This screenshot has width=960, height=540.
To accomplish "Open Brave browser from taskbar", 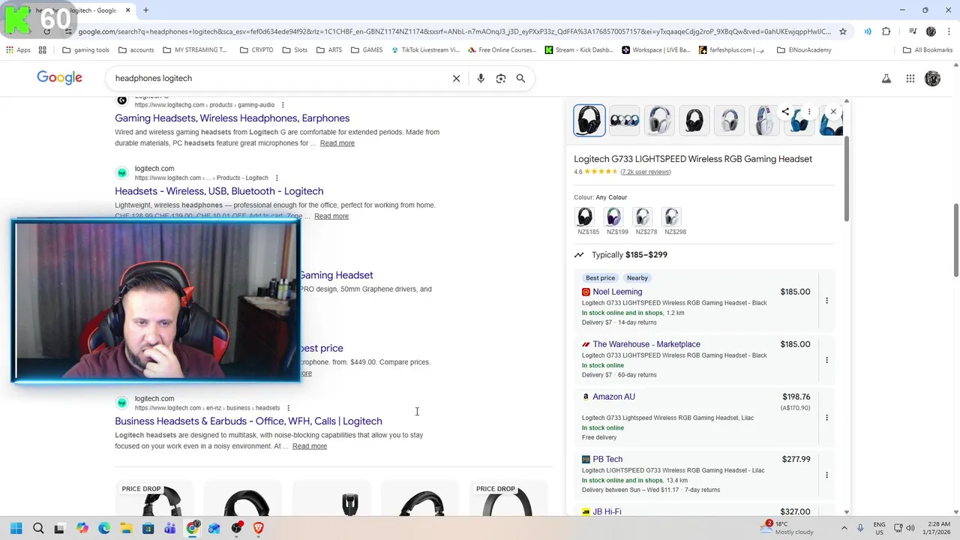I will [x=259, y=528].
